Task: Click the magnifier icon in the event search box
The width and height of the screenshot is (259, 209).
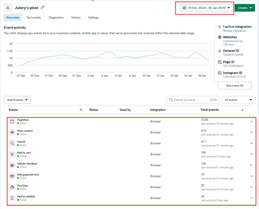Action: (x=171, y=100)
